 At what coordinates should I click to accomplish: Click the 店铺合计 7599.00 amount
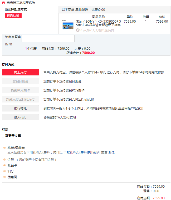[88, 53]
